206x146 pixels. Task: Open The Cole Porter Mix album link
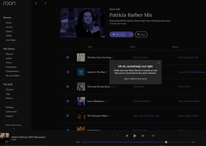pyautogui.click(x=188, y=58)
